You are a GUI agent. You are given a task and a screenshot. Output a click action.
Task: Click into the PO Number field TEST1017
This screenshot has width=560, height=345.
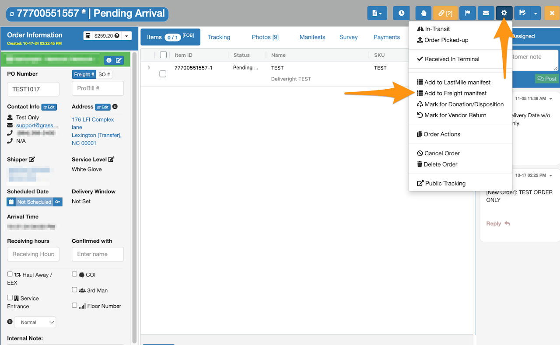[33, 89]
